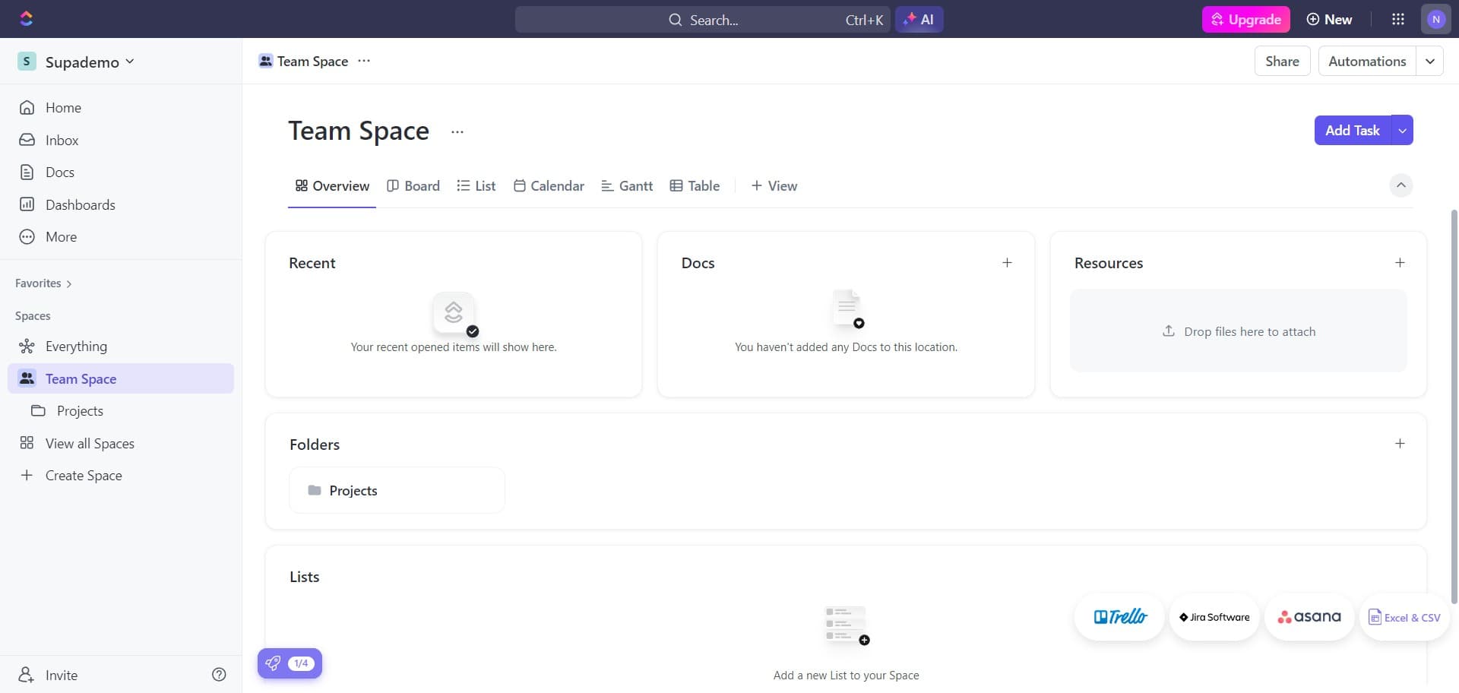
Task: Click the plus icon in Docs card
Action: point(1007,263)
